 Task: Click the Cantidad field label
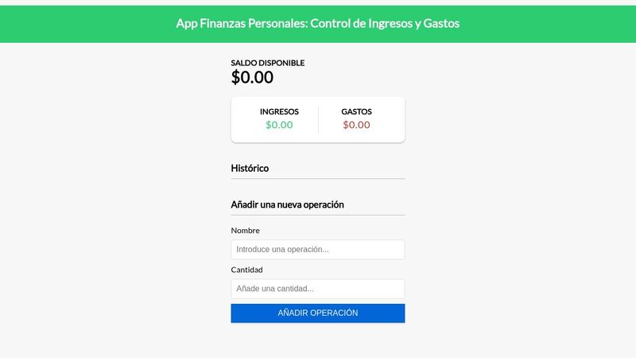click(x=246, y=270)
